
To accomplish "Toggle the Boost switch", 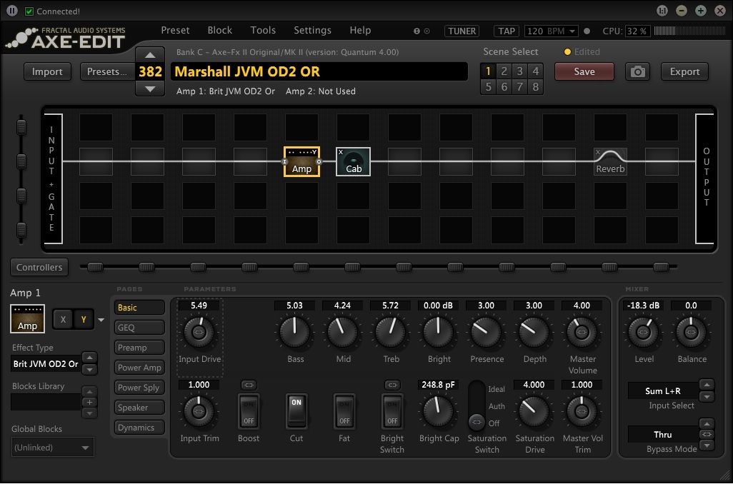I will pyautogui.click(x=248, y=412).
